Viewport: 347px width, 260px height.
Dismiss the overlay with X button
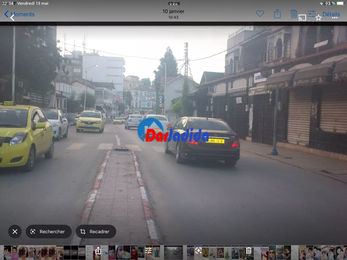tap(15, 232)
